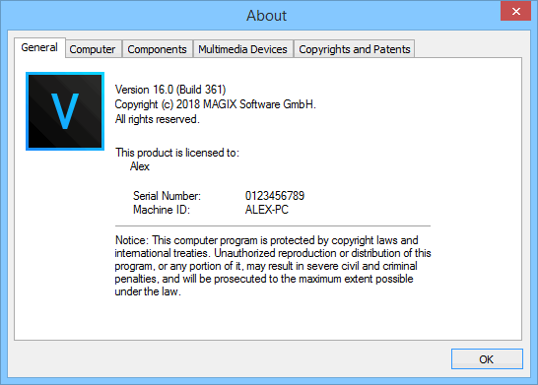Close the About dialog window

click(x=515, y=11)
